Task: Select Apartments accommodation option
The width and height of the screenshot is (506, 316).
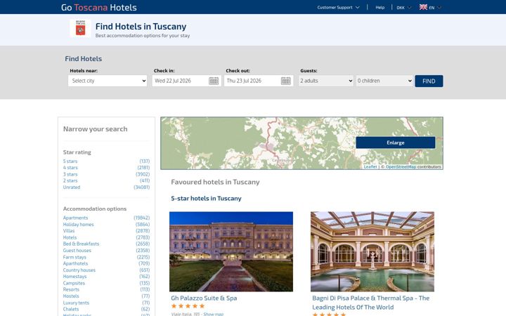Action: (x=75, y=218)
